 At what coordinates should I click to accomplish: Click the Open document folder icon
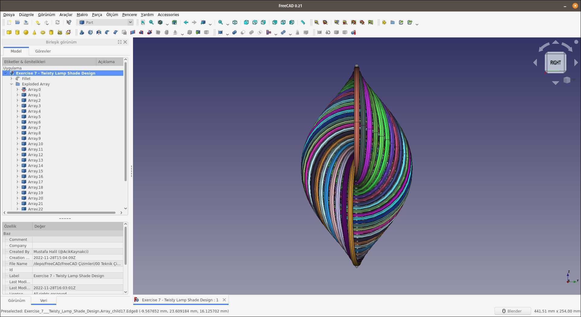(18, 22)
